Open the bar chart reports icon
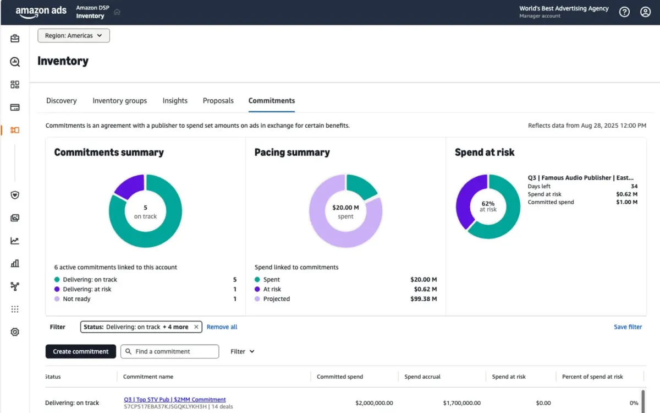Screen dimensions: 660x413 coord(14,263)
